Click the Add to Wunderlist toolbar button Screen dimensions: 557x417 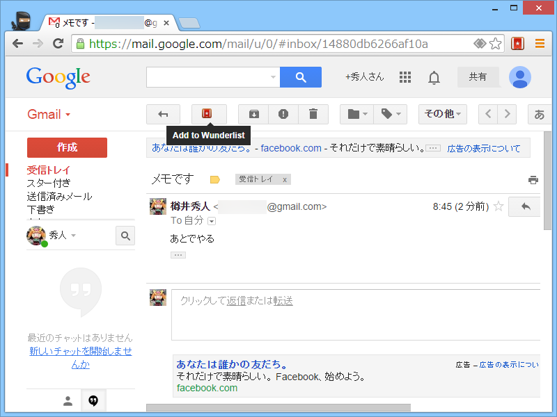209,114
